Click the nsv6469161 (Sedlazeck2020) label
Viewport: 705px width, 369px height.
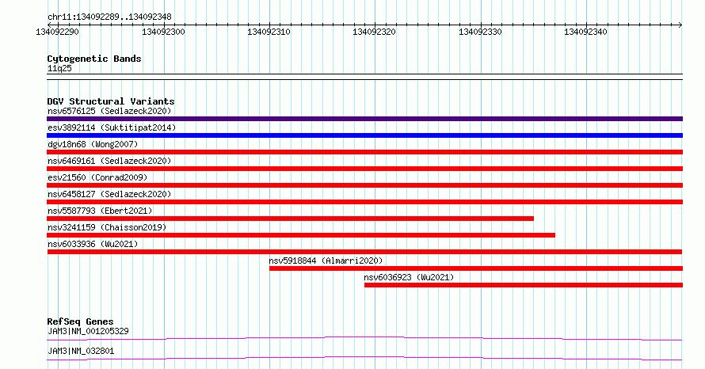pos(109,161)
